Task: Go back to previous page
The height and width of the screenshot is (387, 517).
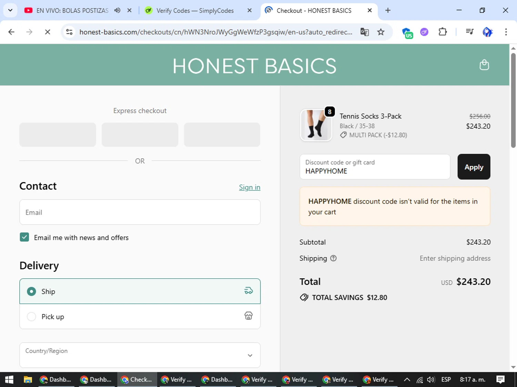Action: tap(11, 32)
